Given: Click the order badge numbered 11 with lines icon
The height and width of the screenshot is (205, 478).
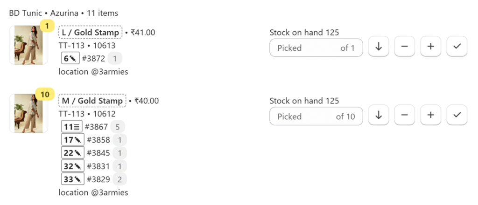Looking at the screenshot, I should [x=72, y=127].
